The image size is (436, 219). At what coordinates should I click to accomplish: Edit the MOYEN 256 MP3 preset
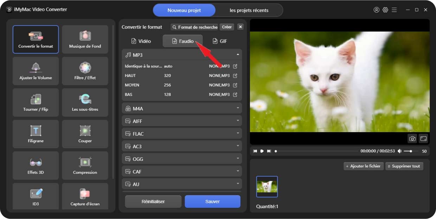235,85
